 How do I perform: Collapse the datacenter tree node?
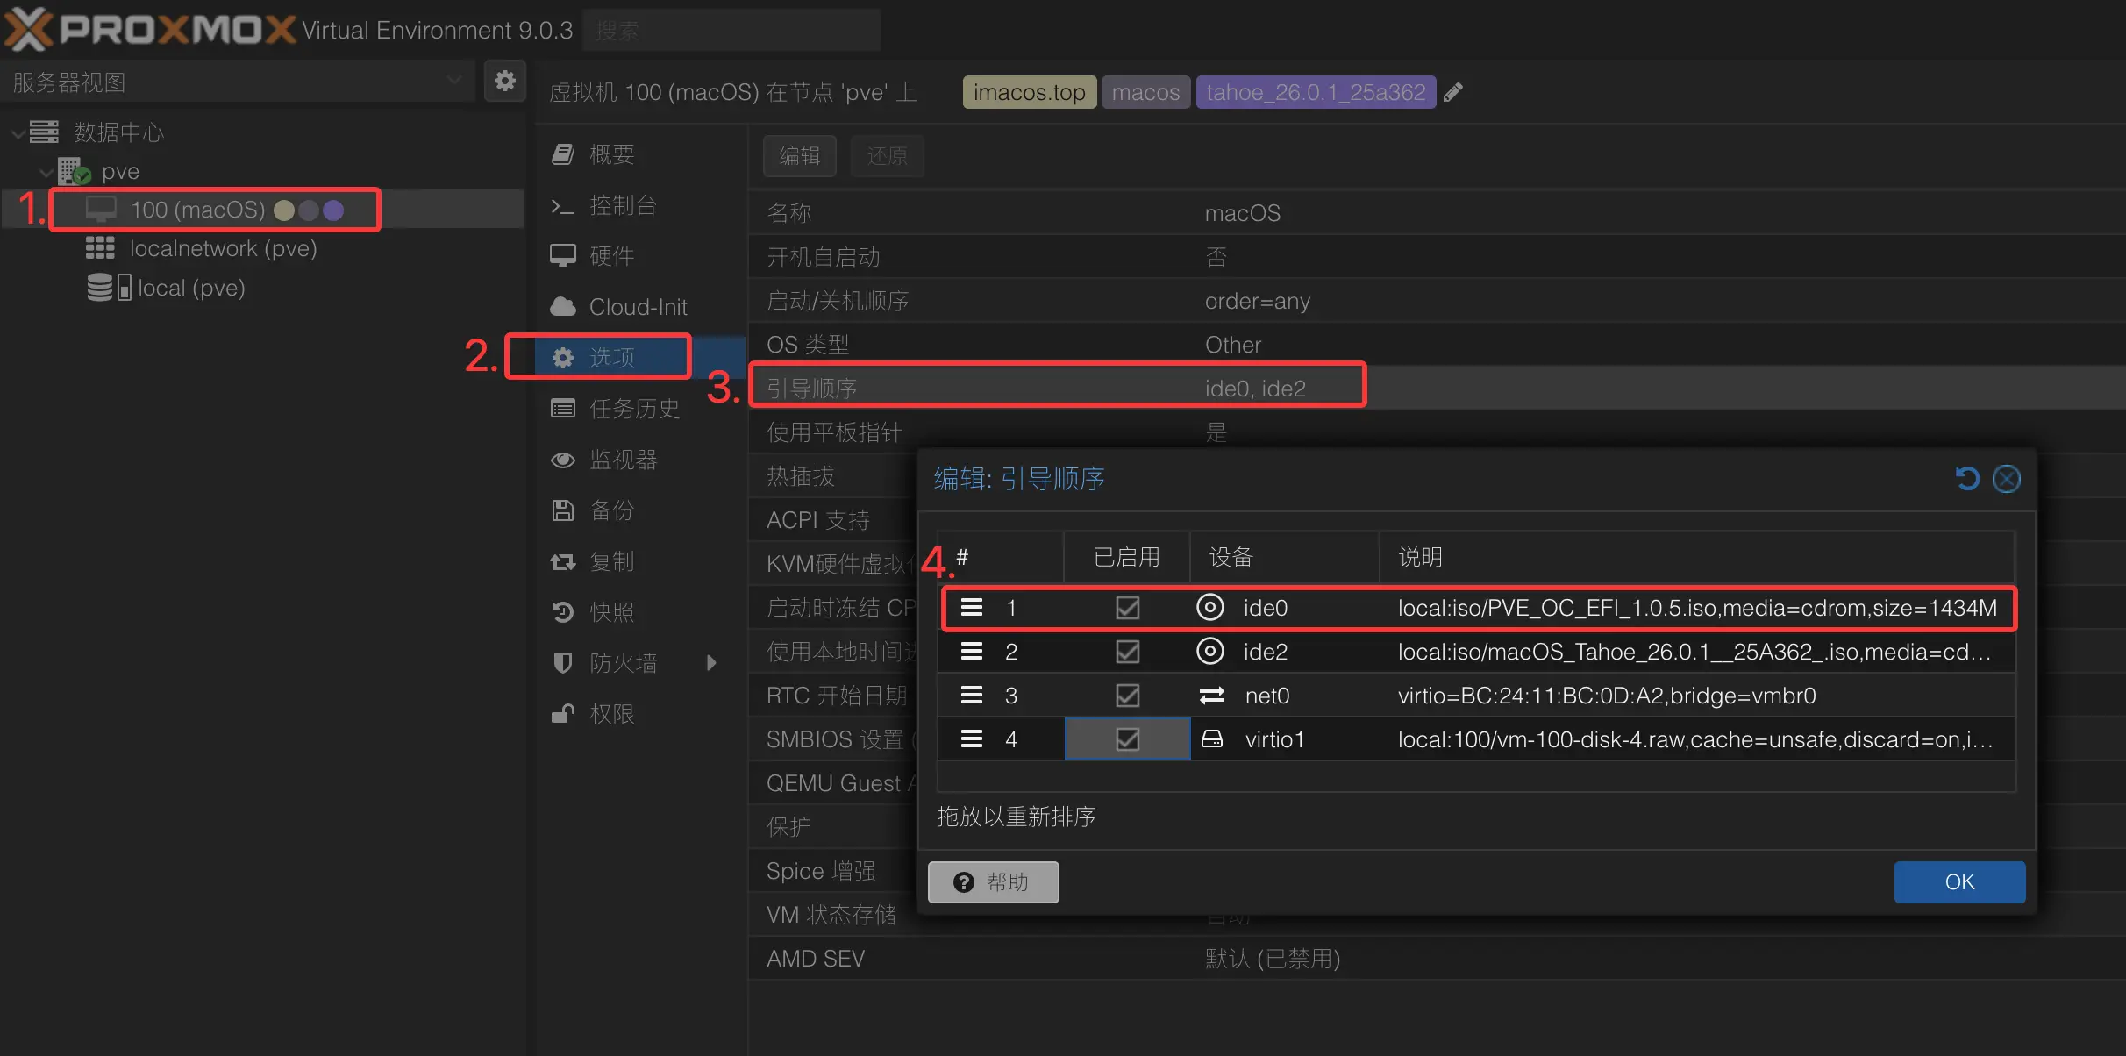tap(18, 132)
